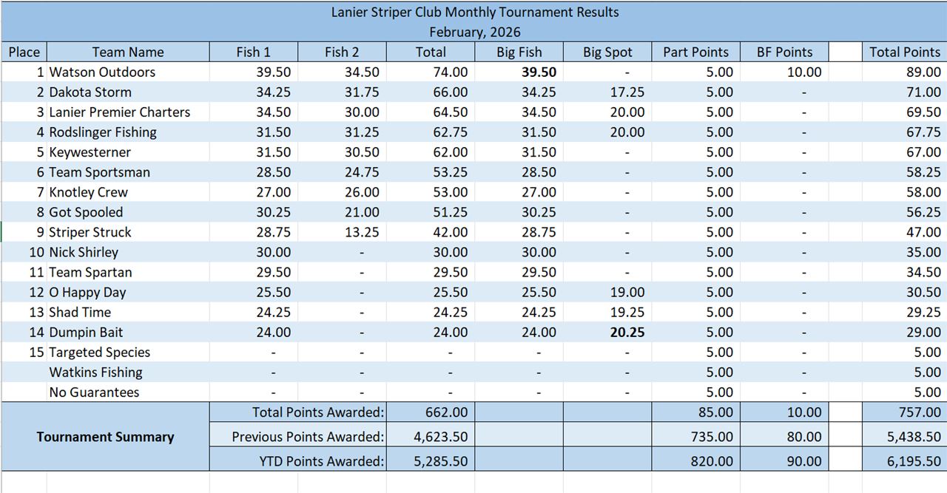Image resolution: width=947 pixels, height=493 pixels.
Task: Click the 'Tournament Summary' merged cell
Action: click(105, 437)
